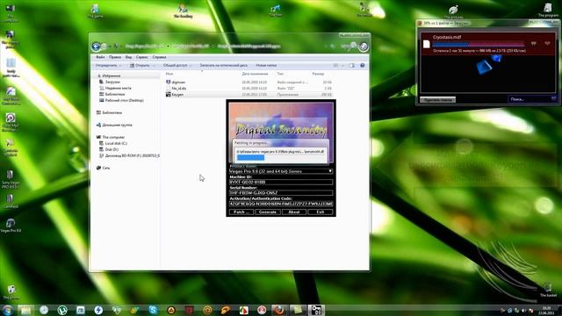Open Mail.ru Agent @ icon on taskbar

click(207, 310)
